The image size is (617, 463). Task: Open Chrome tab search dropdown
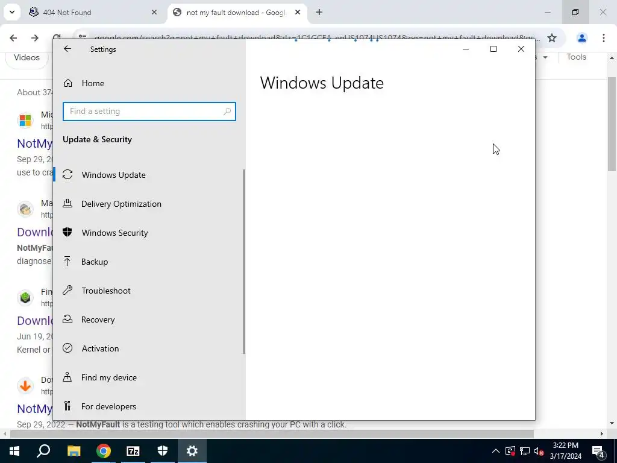click(12, 12)
